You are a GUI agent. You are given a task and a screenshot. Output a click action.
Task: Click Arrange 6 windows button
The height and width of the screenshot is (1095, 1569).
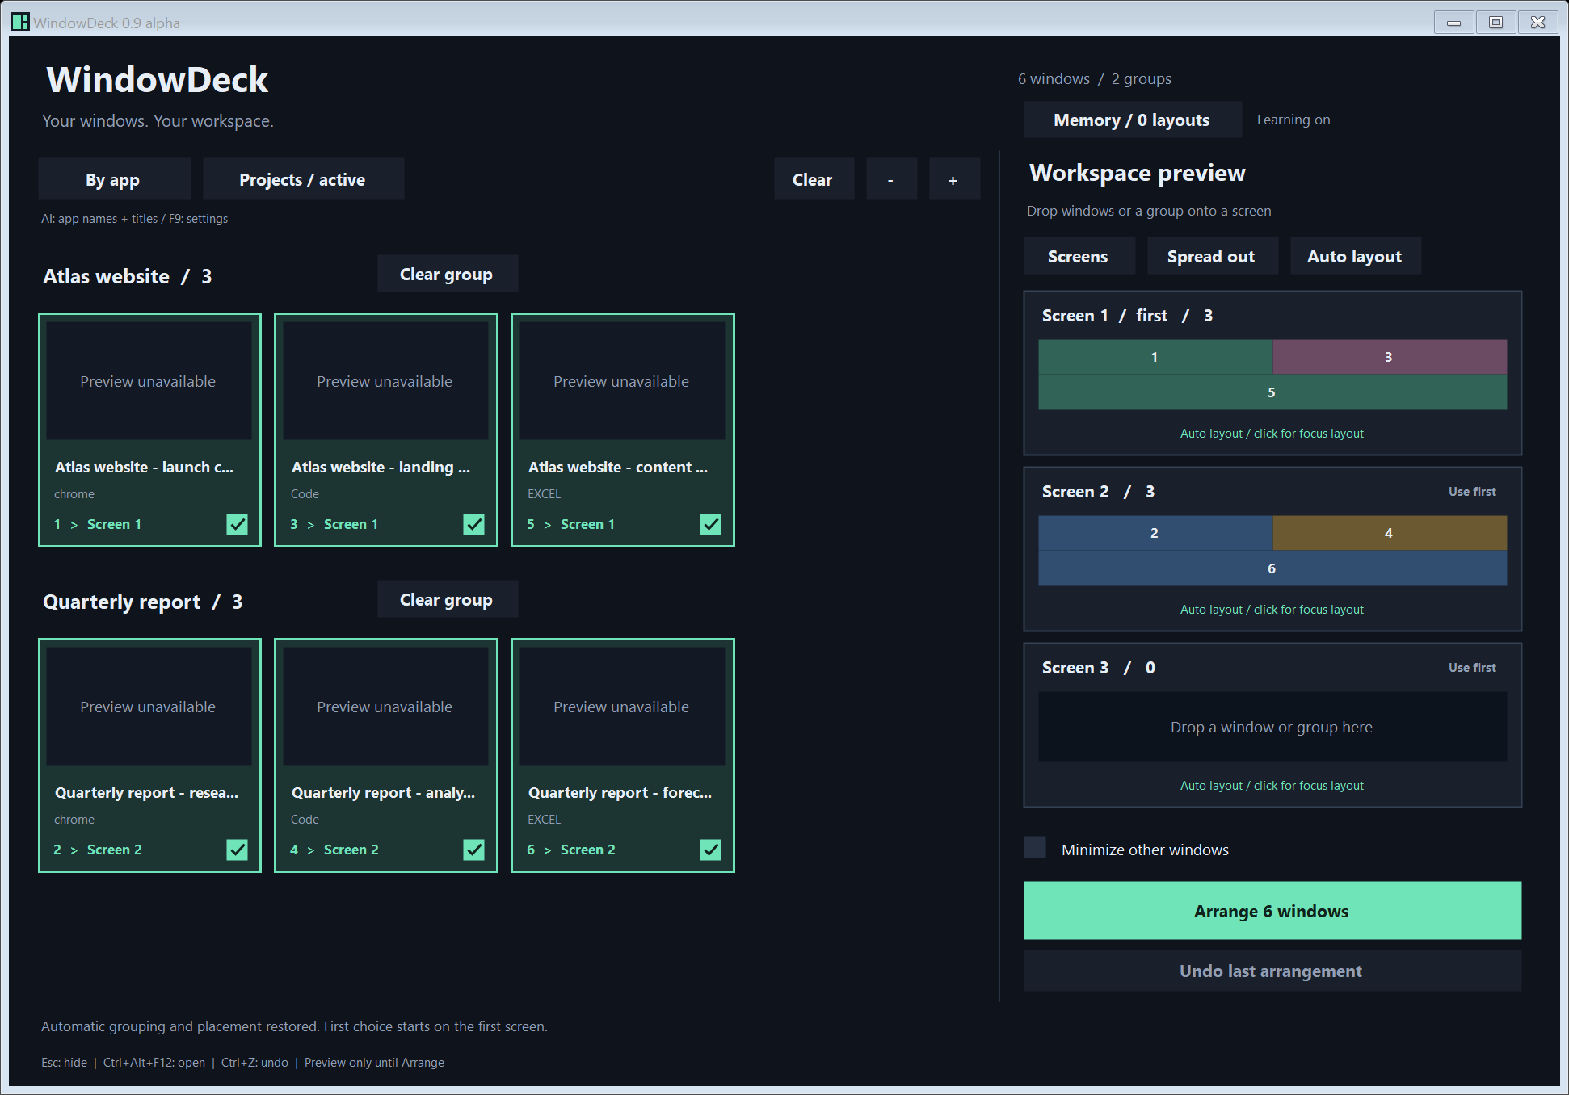point(1272,911)
